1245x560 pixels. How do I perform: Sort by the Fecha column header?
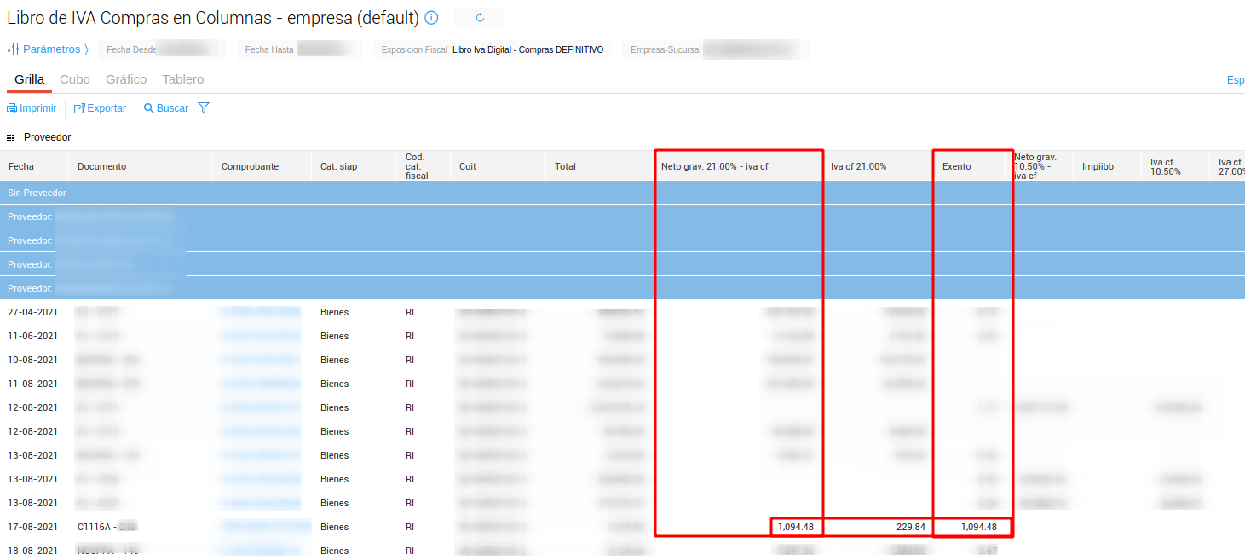pos(21,166)
